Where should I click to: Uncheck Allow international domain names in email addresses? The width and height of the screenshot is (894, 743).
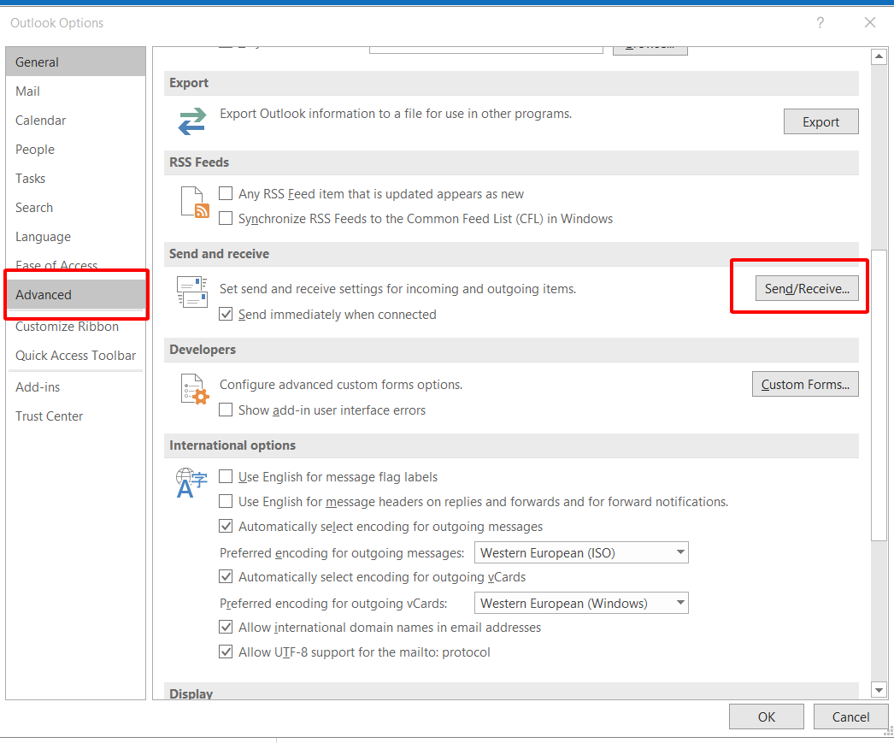pyautogui.click(x=226, y=628)
